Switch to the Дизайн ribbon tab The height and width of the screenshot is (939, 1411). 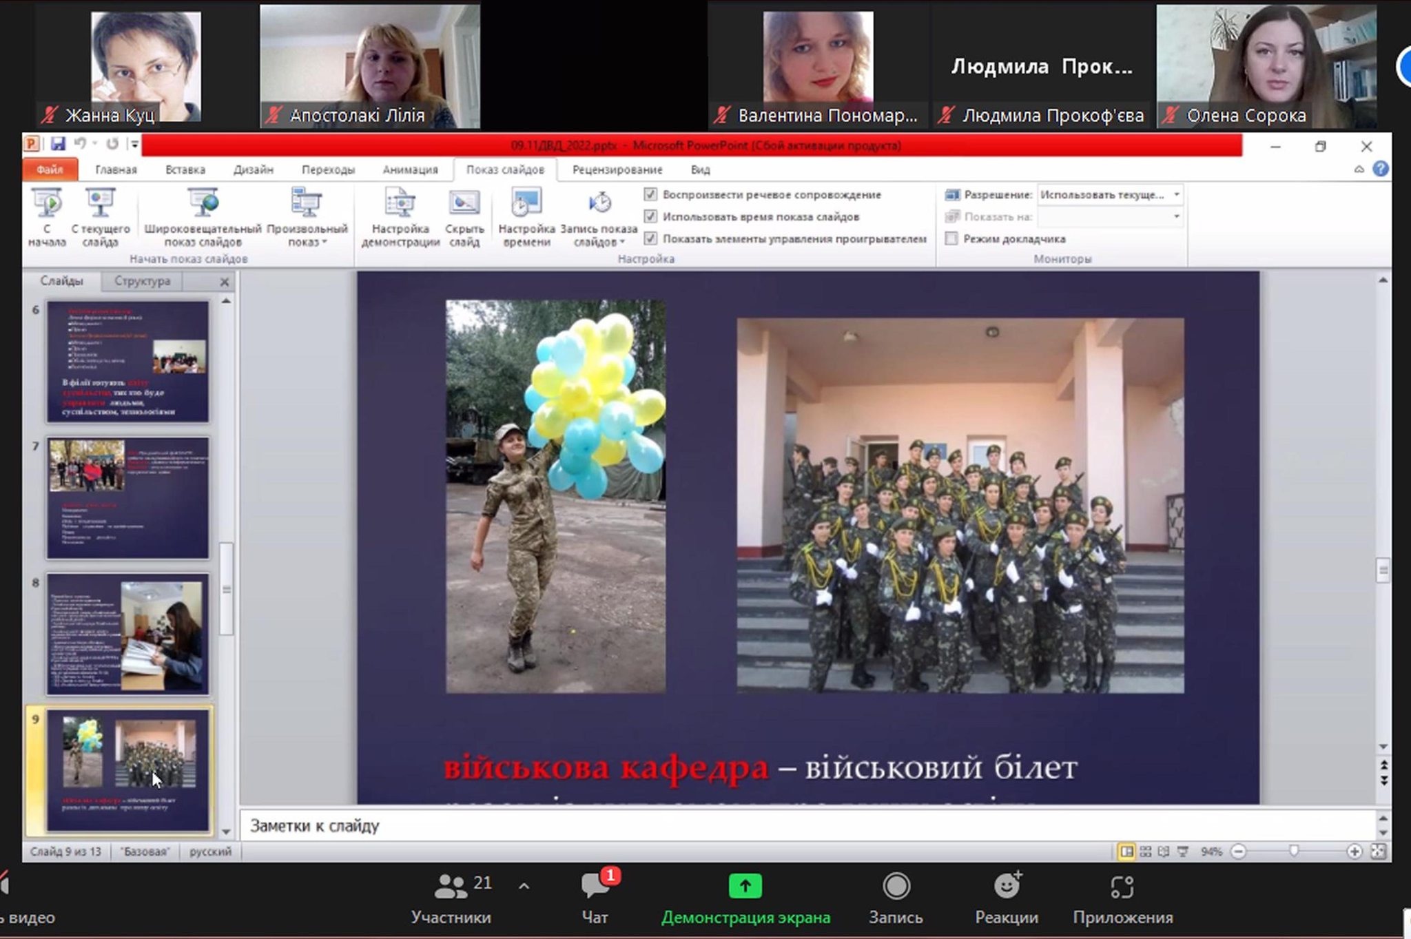pos(253,169)
